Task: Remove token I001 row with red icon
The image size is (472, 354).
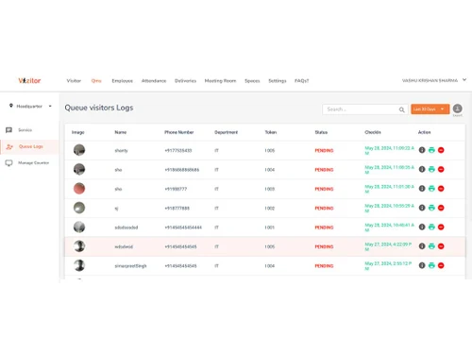Action: click(x=441, y=227)
